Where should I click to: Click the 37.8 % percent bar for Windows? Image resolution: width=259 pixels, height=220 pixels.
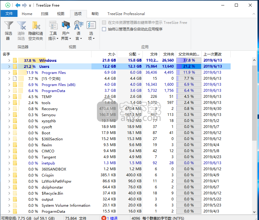tap(189, 60)
